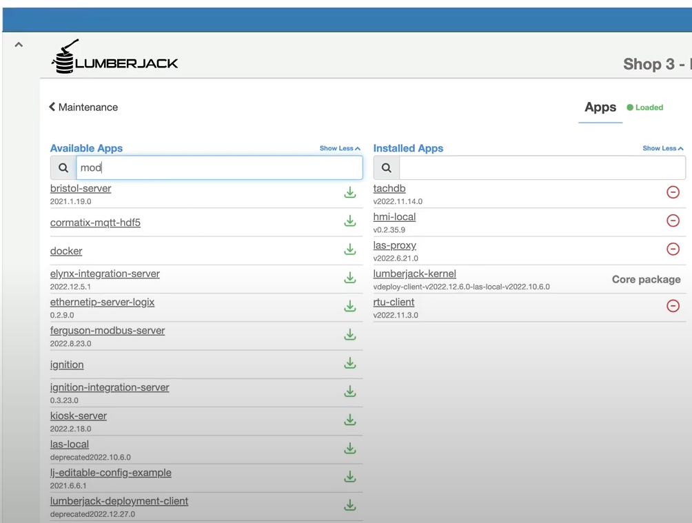Click the ignition download icon
The image size is (692, 523).
[350, 363]
